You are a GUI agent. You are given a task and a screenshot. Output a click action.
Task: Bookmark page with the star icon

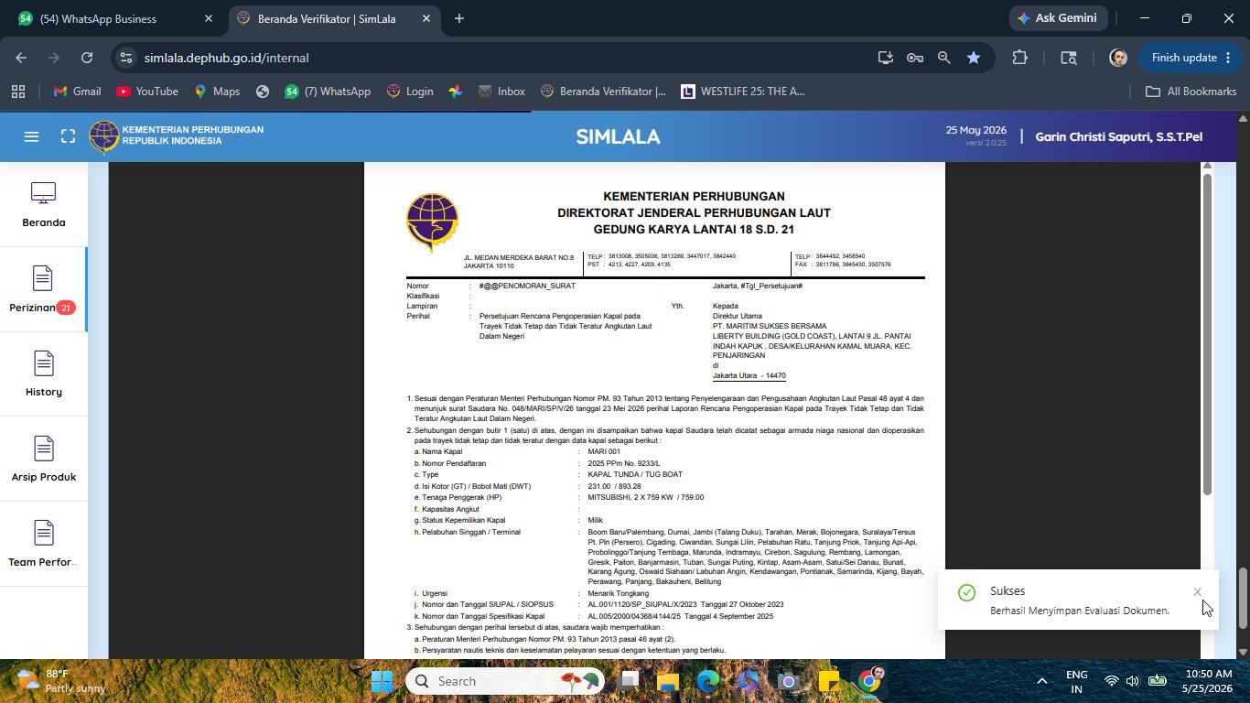click(x=974, y=58)
